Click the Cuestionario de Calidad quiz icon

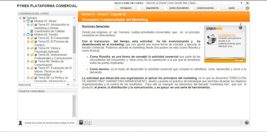click(32, 31)
